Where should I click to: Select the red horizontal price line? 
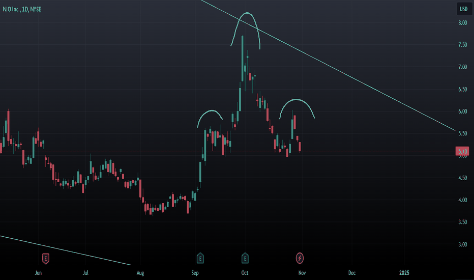coord(227,151)
